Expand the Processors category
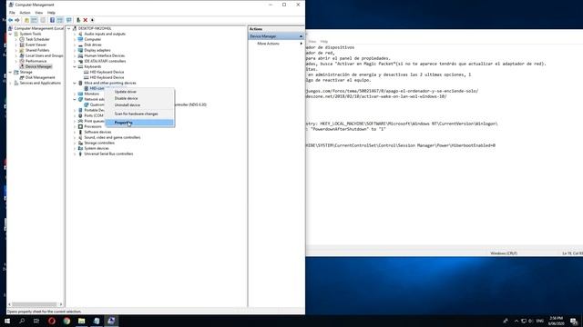The image size is (583, 327). click(x=75, y=127)
